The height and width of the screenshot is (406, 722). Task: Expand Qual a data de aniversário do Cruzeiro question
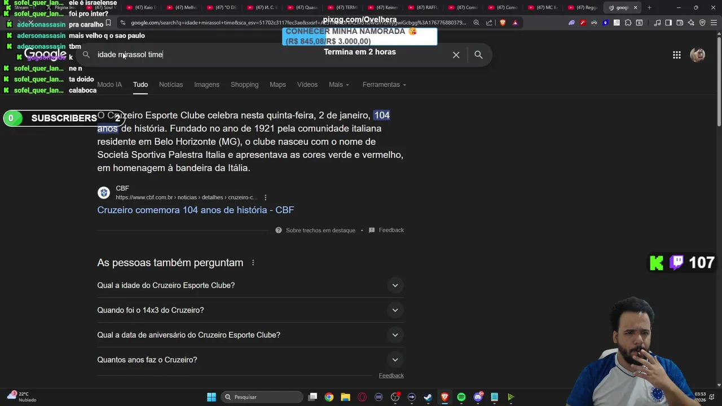[250, 335]
